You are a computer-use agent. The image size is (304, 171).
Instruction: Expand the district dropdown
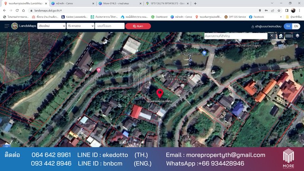coord(80,26)
